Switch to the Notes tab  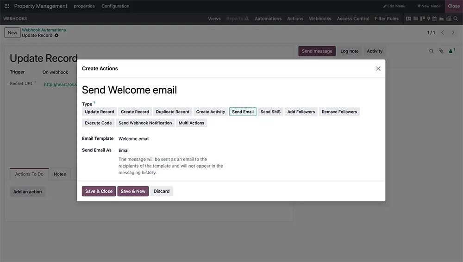point(60,174)
